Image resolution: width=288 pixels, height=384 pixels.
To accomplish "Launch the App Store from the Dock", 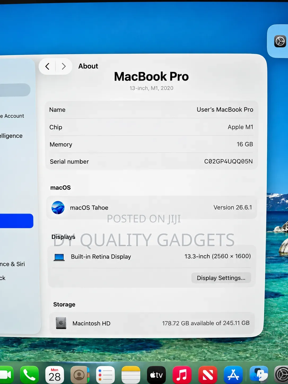I will tap(233, 375).
